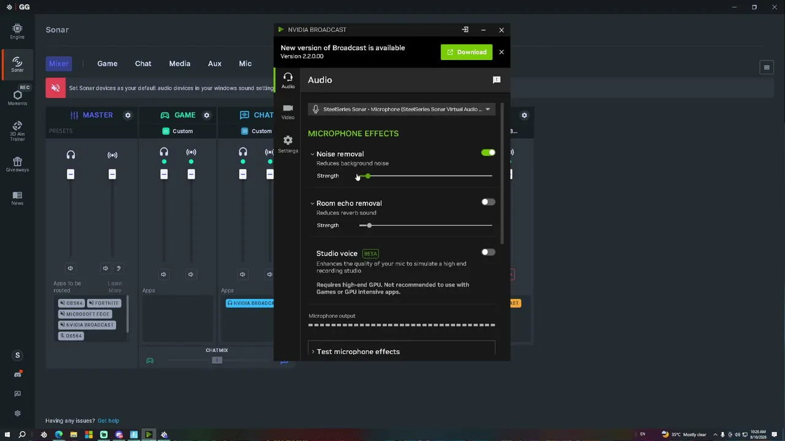Open Chat channel Custom preset dropdown
The height and width of the screenshot is (441, 785).
(x=256, y=131)
